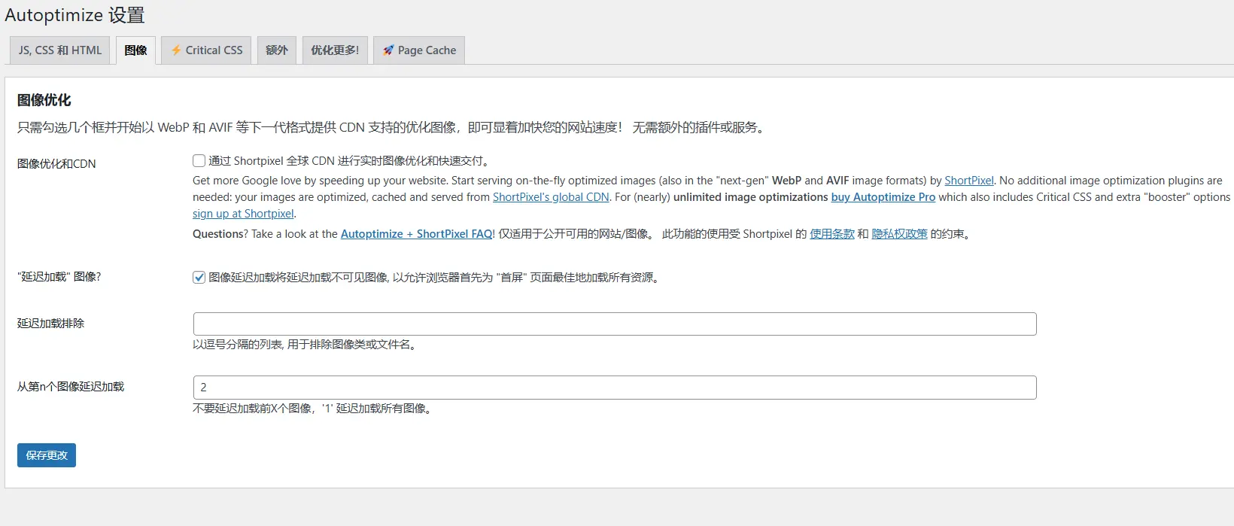This screenshot has height=526, width=1234.
Task: Click the 以逗号分隔的列表 help text
Action: 305,345
